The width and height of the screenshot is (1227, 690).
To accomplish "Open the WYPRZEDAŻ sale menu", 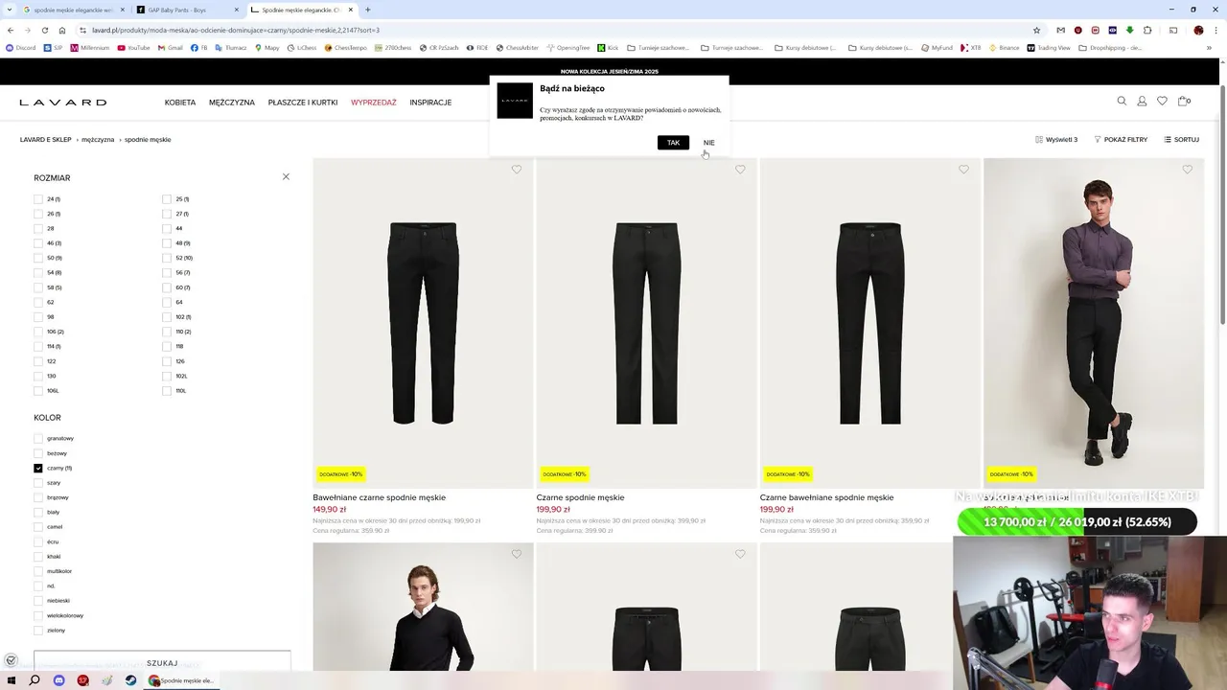I will click(x=373, y=103).
